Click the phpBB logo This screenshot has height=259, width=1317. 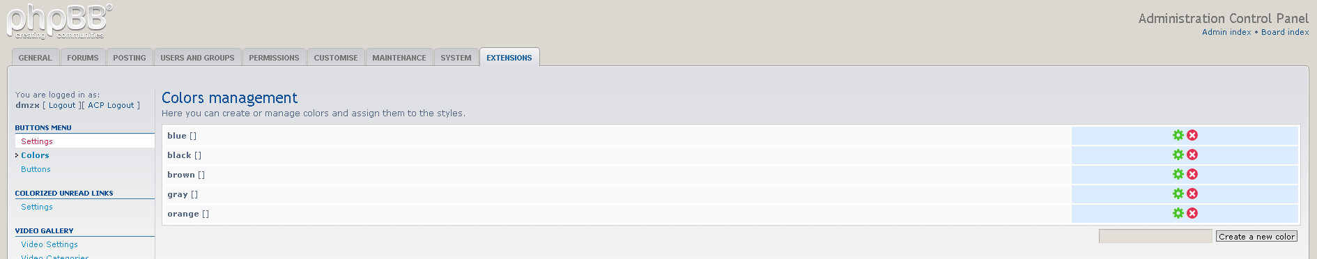pyautogui.click(x=59, y=22)
